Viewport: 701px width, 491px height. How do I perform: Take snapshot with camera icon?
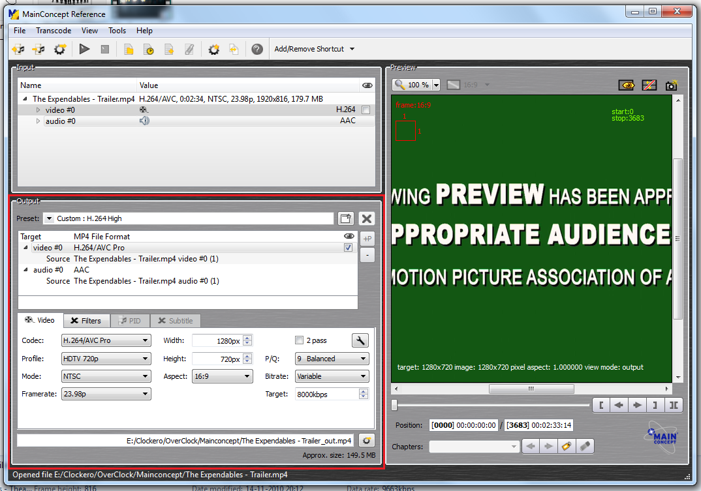coord(671,85)
